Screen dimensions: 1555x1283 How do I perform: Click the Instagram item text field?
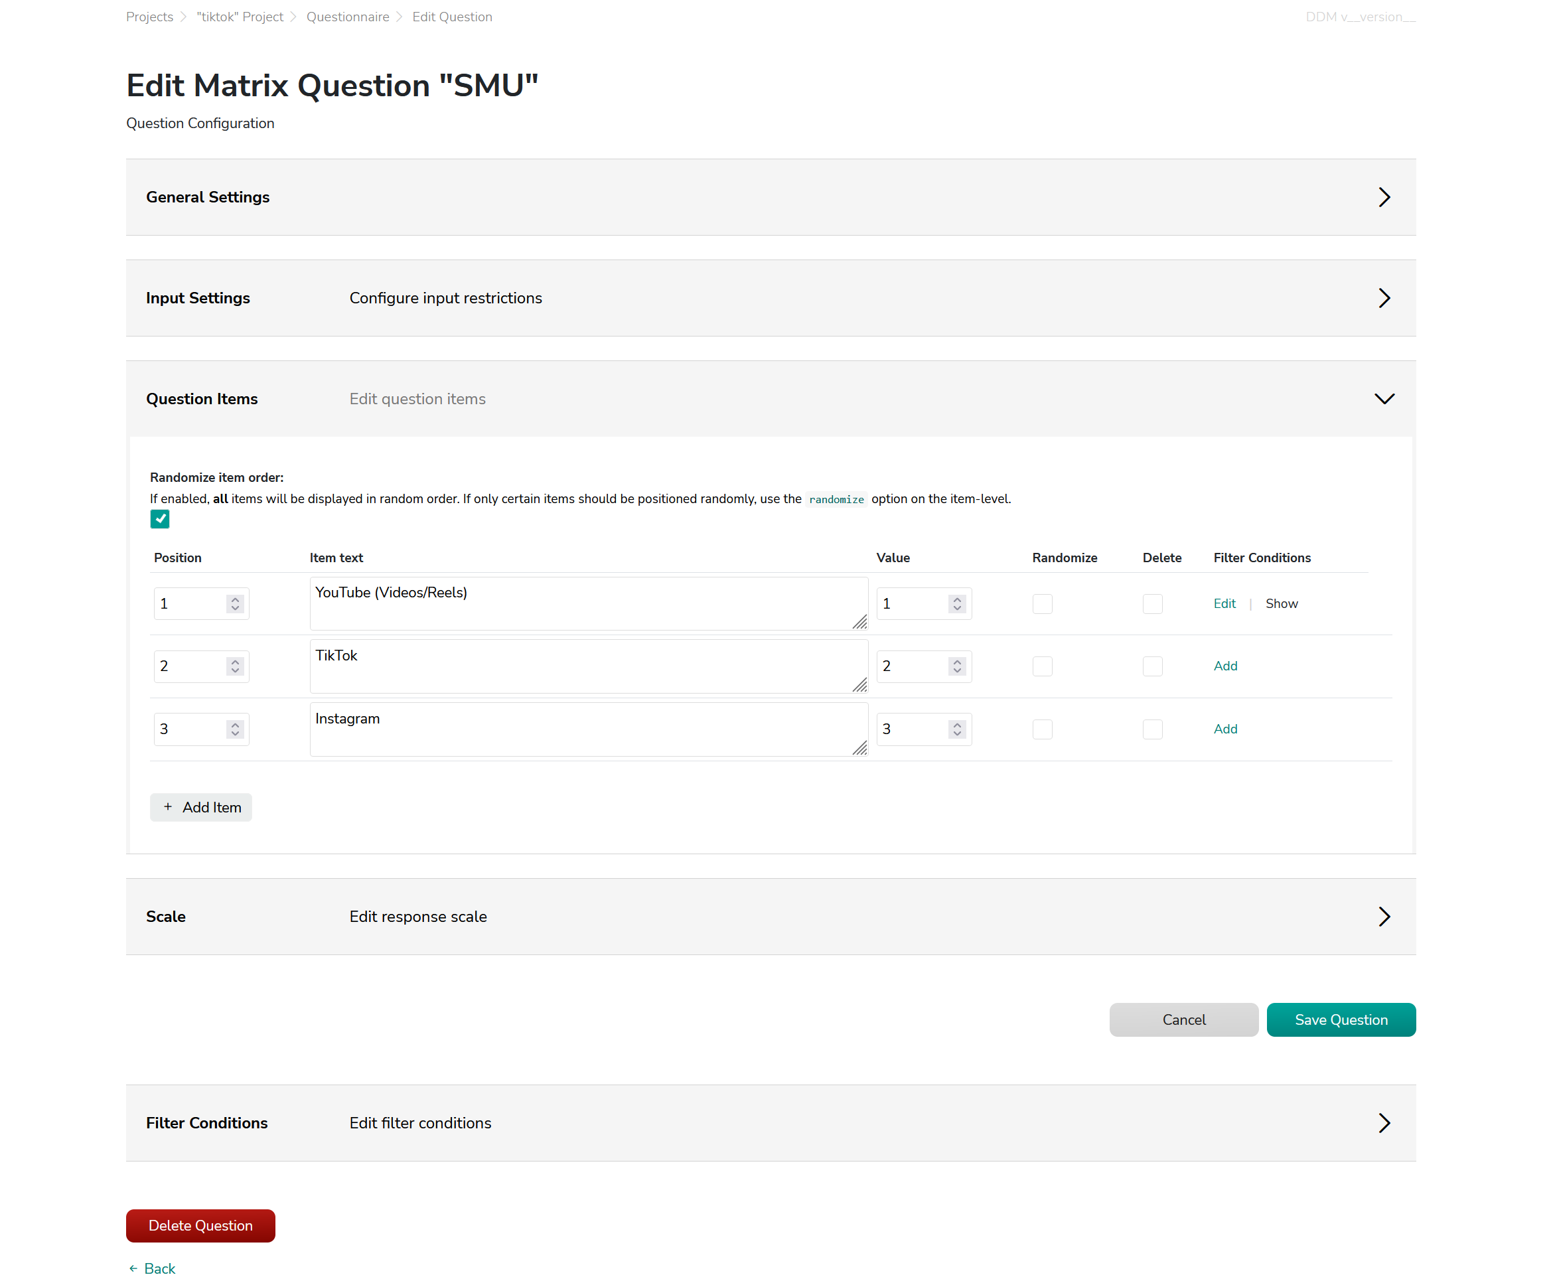[587, 729]
